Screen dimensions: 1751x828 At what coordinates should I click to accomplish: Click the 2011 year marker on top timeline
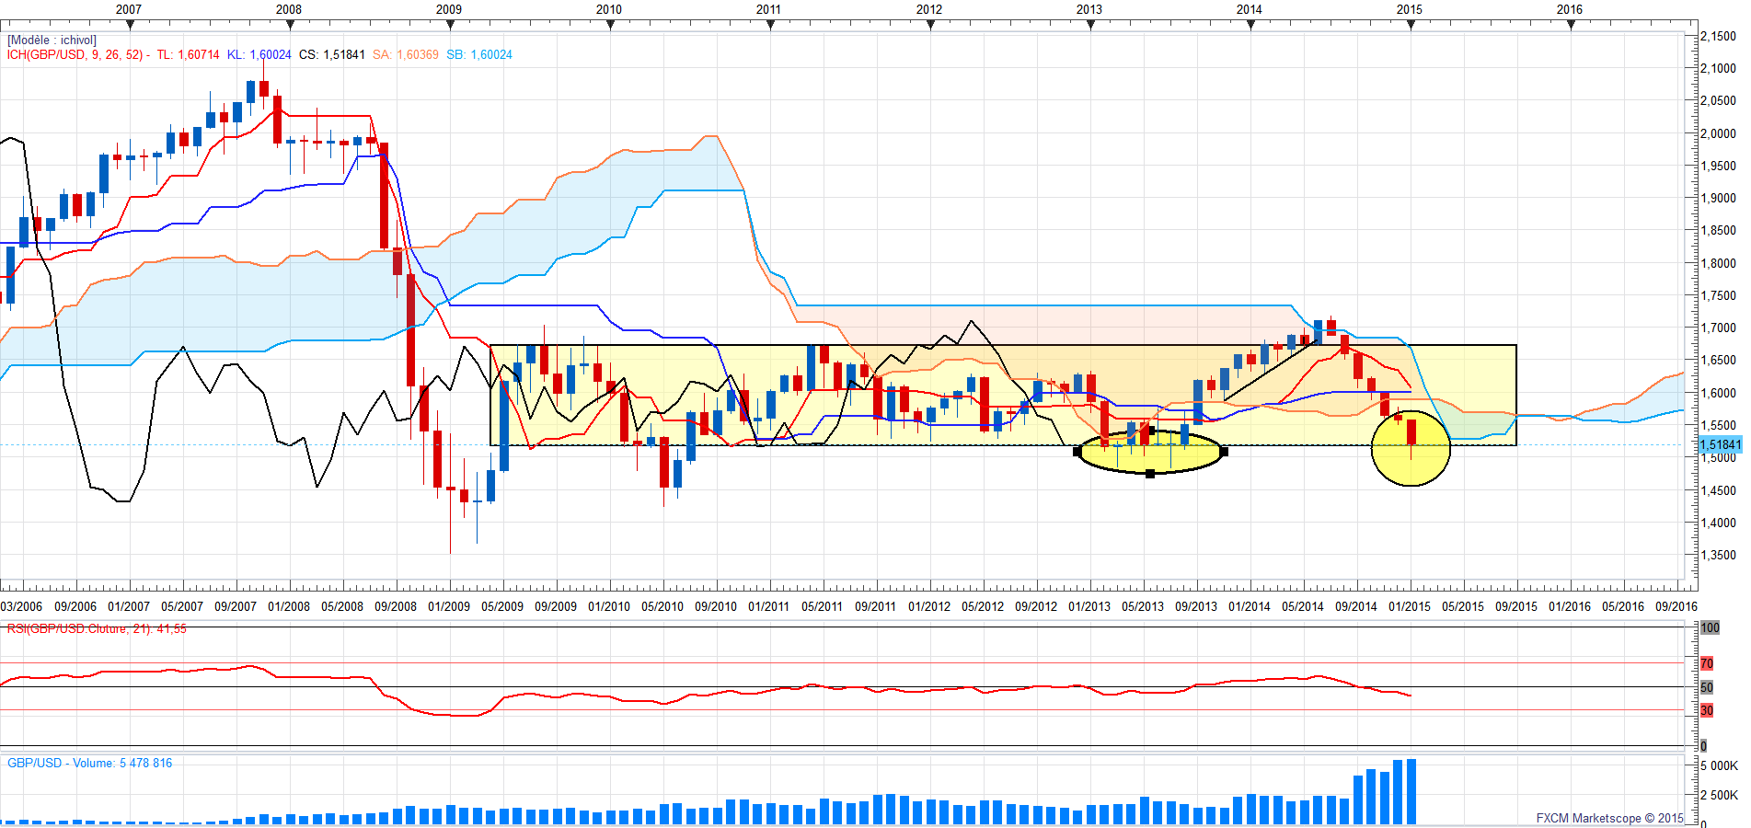pyautogui.click(x=769, y=9)
